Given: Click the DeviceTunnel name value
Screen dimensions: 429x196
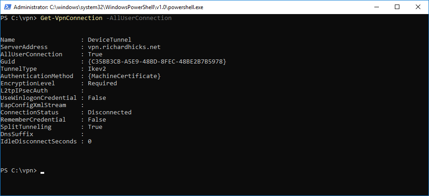Looking at the screenshot, I should coord(109,40).
